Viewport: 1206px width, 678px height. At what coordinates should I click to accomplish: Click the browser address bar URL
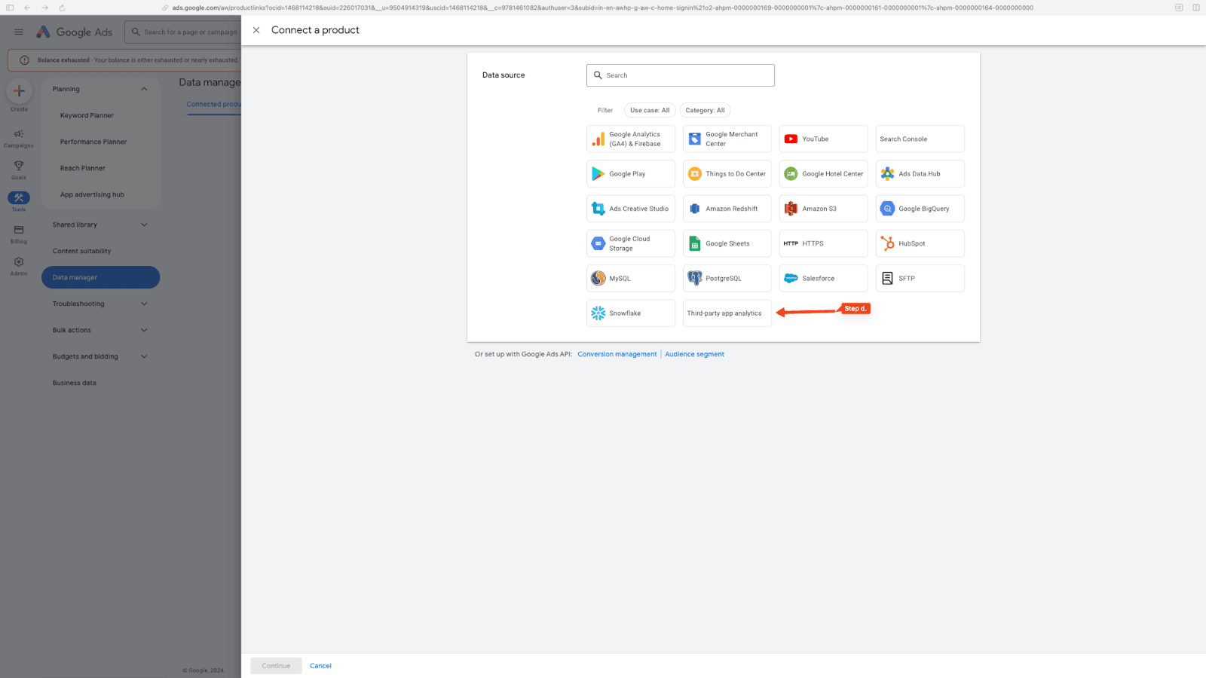(602, 8)
